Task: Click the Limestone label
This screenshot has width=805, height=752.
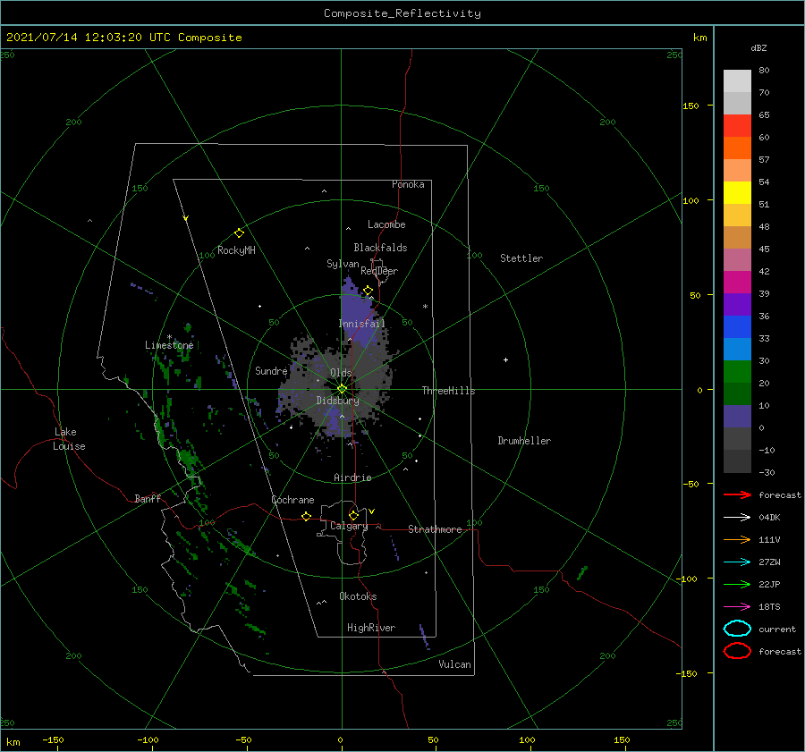Action: point(169,345)
